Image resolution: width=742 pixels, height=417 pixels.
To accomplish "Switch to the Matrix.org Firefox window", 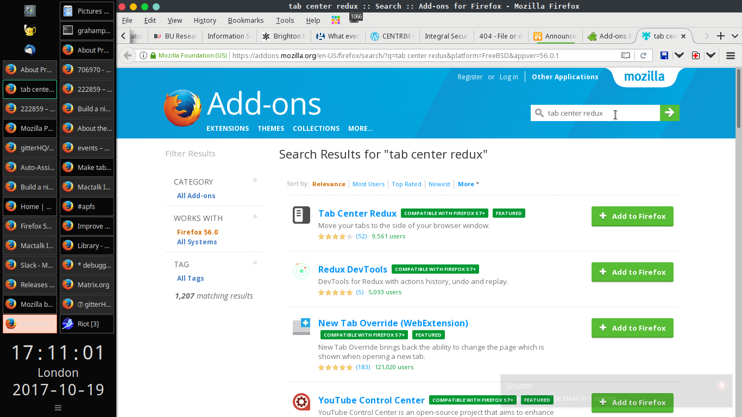I will click(x=87, y=285).
